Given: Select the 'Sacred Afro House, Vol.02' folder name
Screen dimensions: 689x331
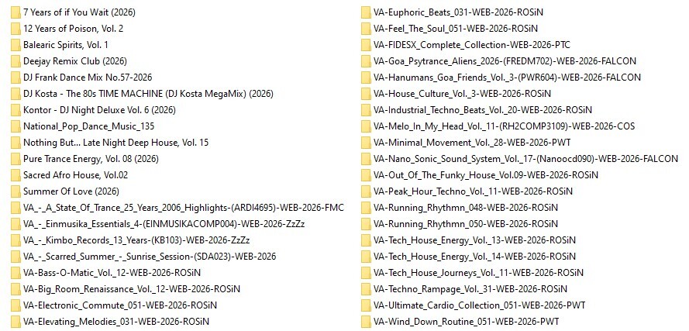Looking at the screenshot, I should click(x=76, y=175).
